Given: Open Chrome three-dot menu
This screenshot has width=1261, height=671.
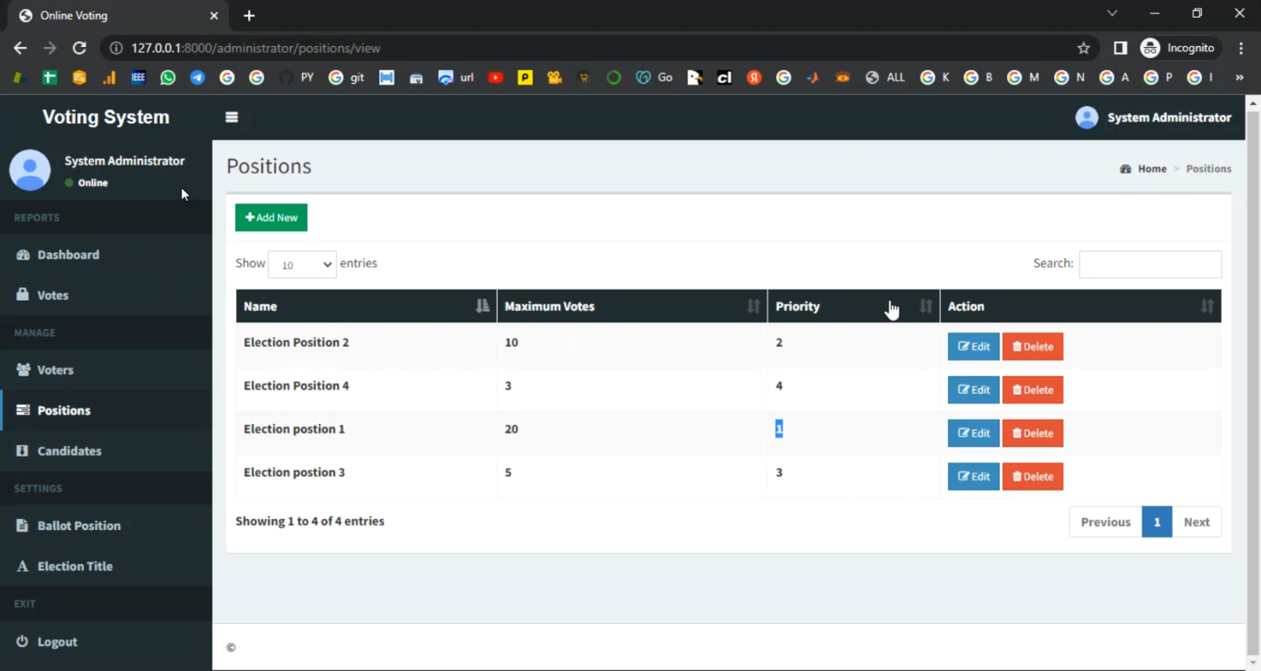Looking at the screenshot, I should click(1241, 49).
